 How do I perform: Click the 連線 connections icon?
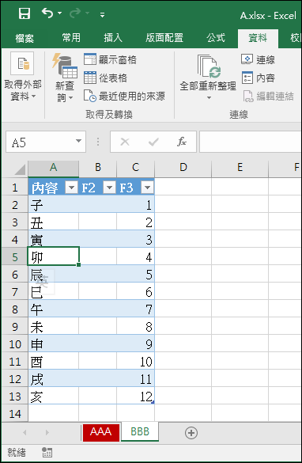coord(247,59)
